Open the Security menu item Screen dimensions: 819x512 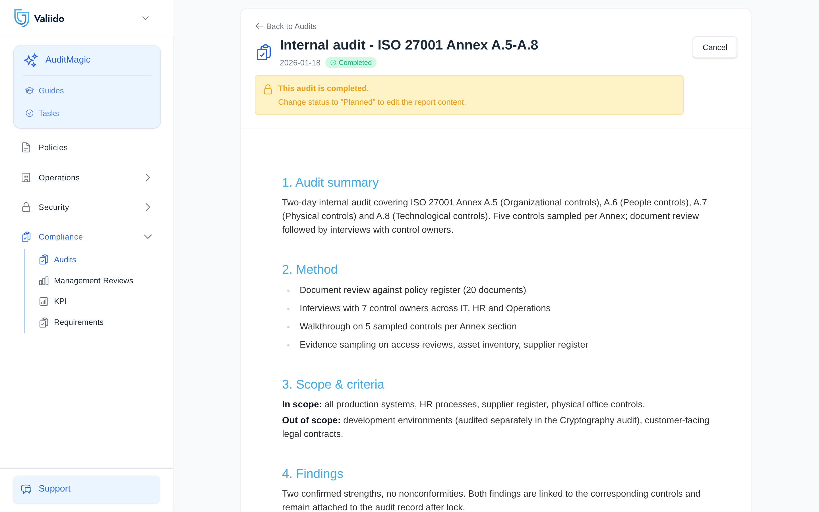tap(54, 207)
